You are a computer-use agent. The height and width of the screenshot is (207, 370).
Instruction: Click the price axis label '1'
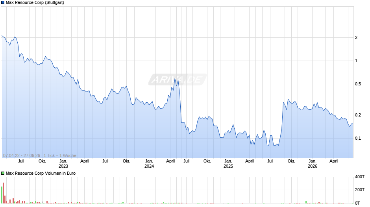[x=356, y=61]
